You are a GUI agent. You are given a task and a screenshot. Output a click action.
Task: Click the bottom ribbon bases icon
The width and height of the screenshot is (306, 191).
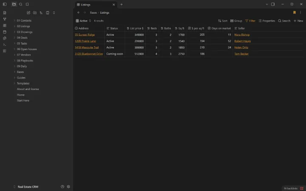(5, 51)
